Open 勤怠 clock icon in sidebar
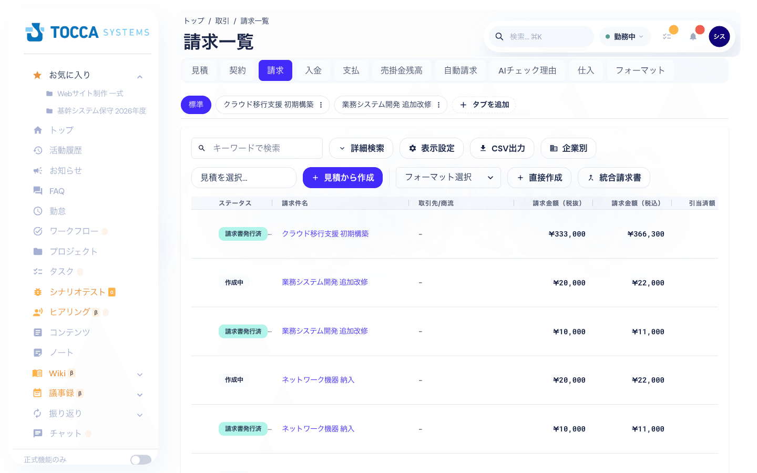757x473 pixels. [38, 211]
